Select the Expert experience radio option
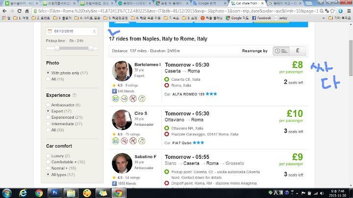This screenshot has width=353, height=198. (48, 111)
